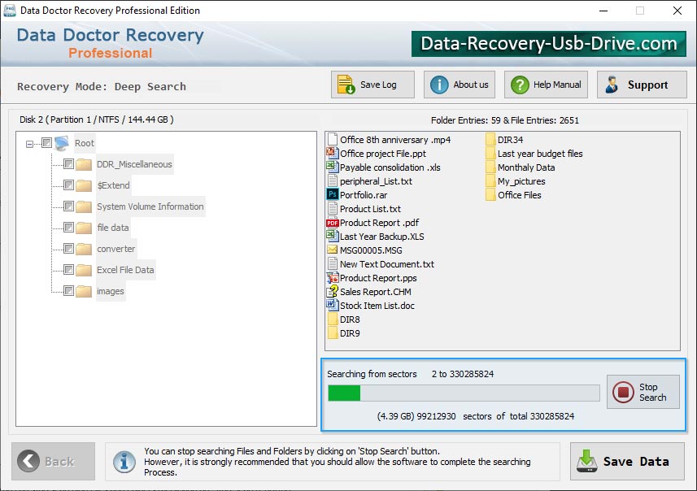Viewport: 697px width, 491px height.
Task: Click the Last Year Backup.XLS icon
Action: pyautogui.click(x=333, y=236)
